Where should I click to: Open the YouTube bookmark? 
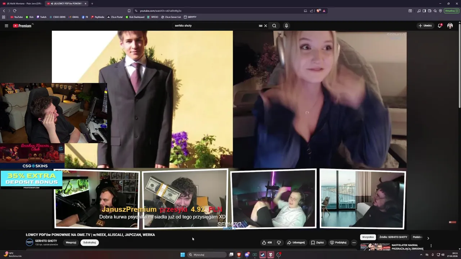coord(17,17)
